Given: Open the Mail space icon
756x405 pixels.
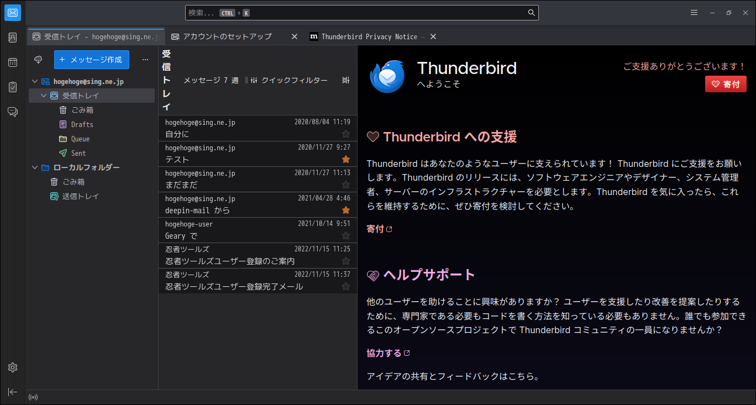Looking at the screenshot, I should pos(13,13).
